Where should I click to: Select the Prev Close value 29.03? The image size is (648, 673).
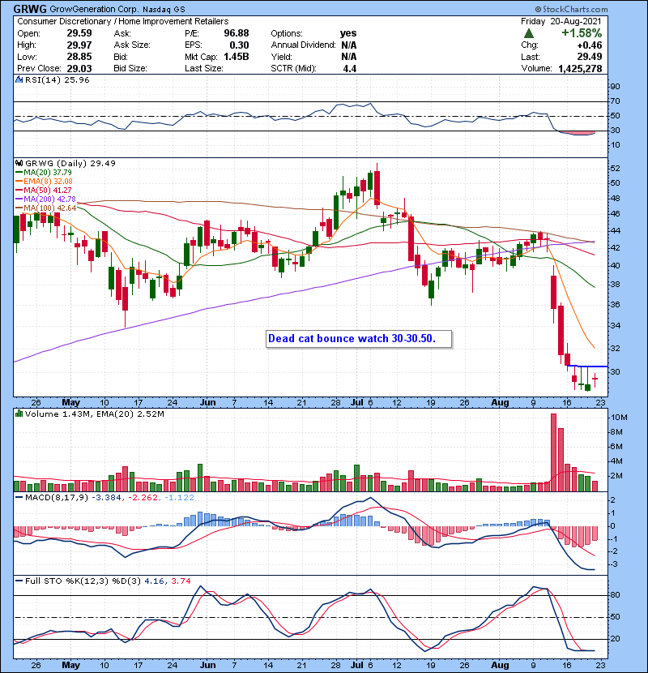79,68
